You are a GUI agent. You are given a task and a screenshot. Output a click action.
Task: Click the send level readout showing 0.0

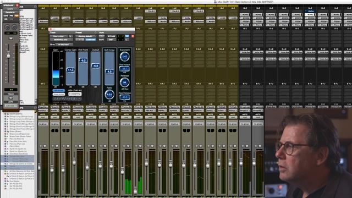coord(10,90)
